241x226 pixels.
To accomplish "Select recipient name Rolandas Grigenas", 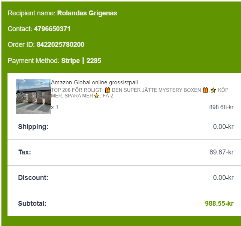I will point(87,13).
